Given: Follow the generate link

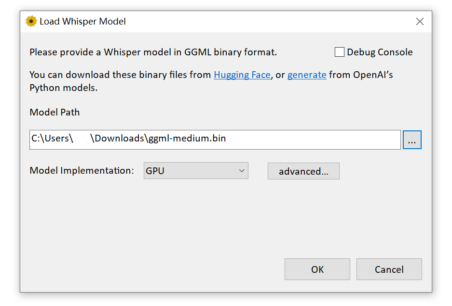Looking at the screenshot, I should 307,75.
